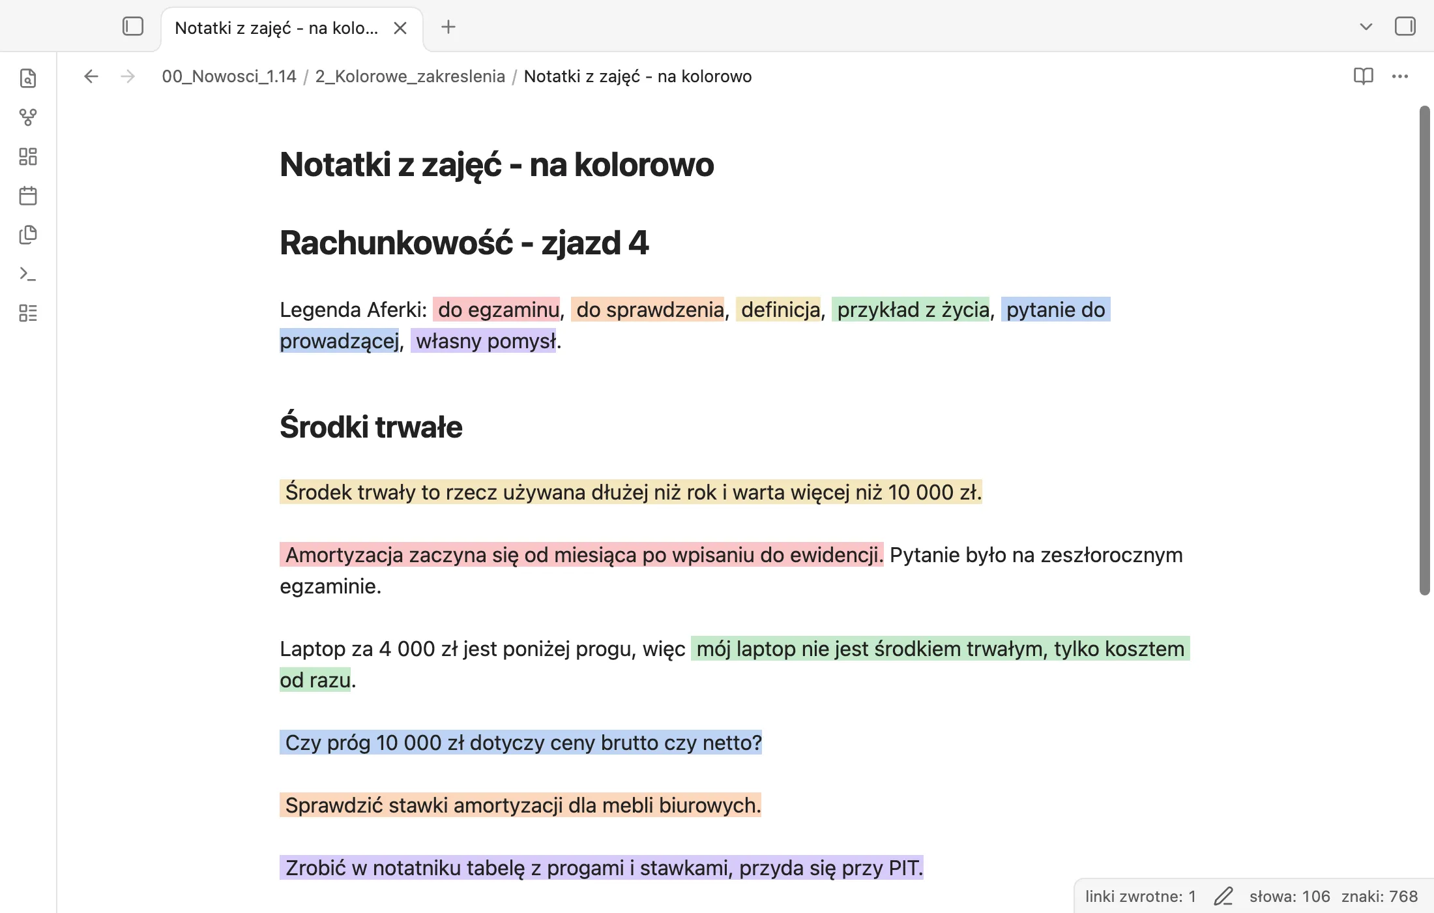
Task: Click the red 'Amortyzacja zaczyna się' sentence
Action: pos(582,554)
